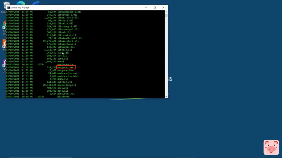Click the file name libwiretap.dll
The height and width of the screenshot is (158, 282).
tap(67, 44)
